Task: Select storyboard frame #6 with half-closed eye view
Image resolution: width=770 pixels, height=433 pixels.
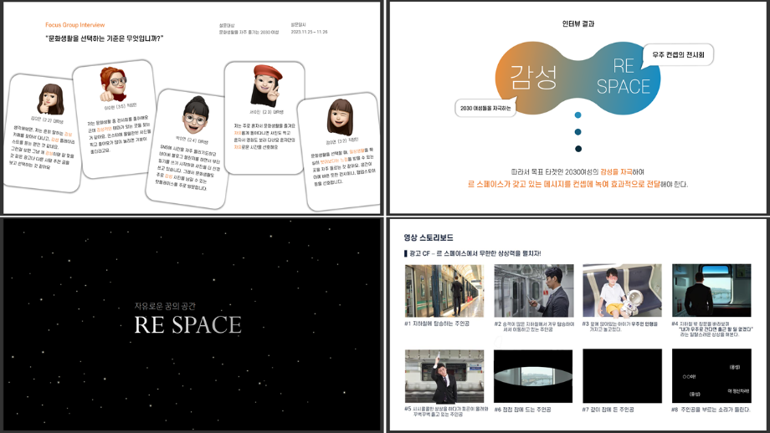Action: click(x=533, y=376)
